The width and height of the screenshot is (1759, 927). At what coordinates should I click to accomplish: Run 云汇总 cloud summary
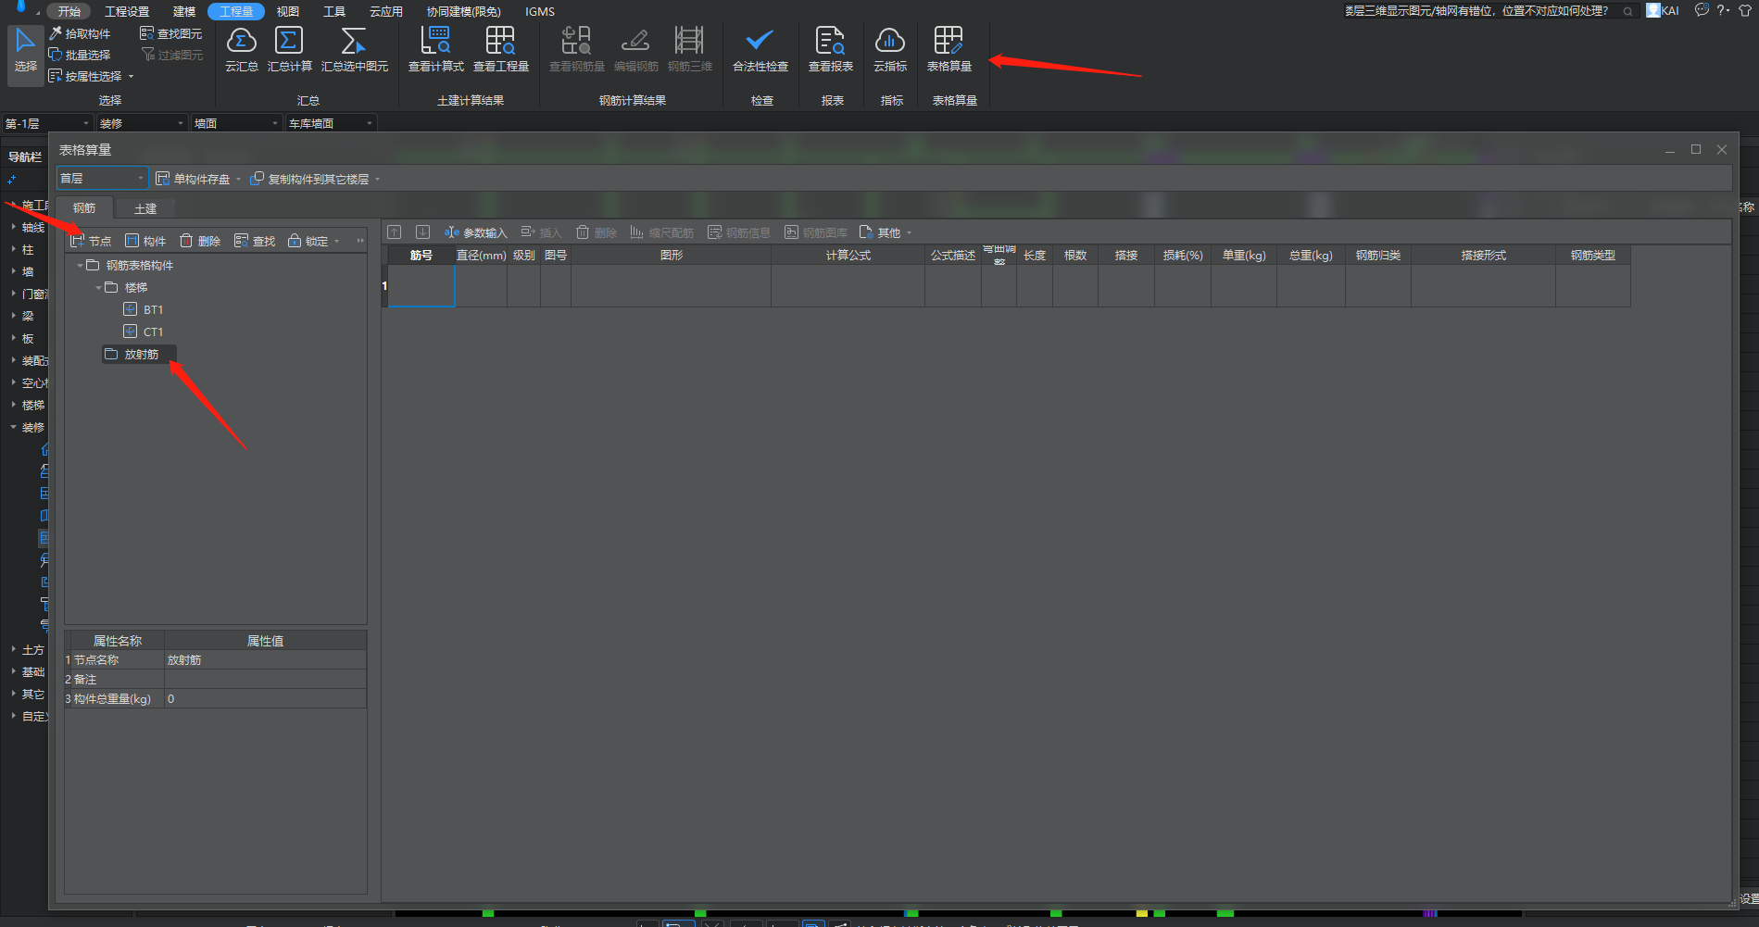coord(242,50)
